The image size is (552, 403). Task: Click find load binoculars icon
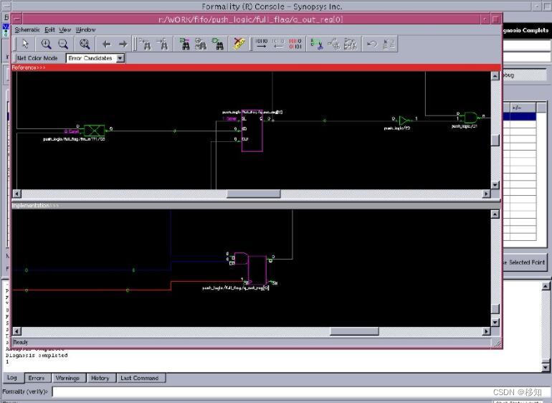[163, 44]
